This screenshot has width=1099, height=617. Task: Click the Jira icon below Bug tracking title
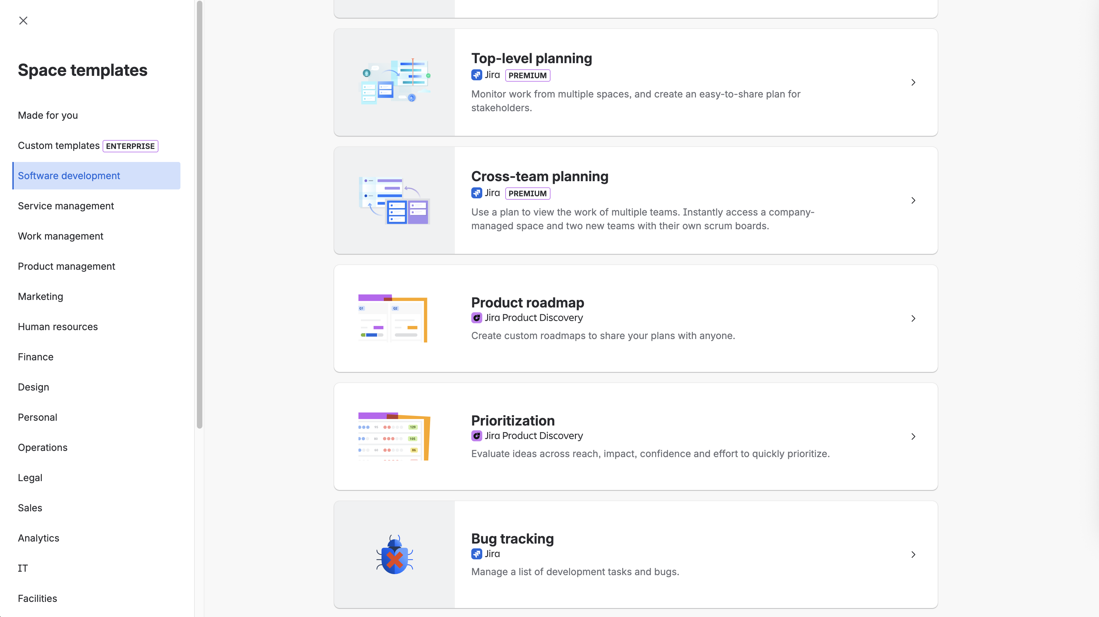tap(476, 554)
